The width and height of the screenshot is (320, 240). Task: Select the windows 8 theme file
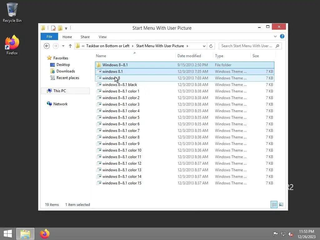185,78
